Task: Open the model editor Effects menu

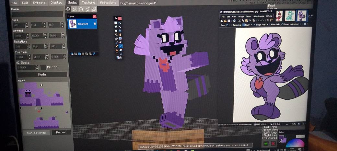Action: point(39,3)
